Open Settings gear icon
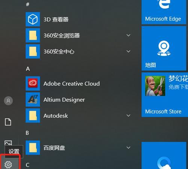This screenshot has height=169, width=188. click(x=8, y=164)
